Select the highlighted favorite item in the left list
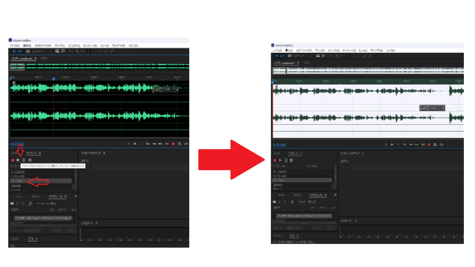This screenshot has width=475, height=267. [x=19, y=181]
